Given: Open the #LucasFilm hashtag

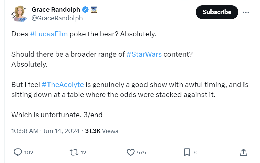Looking at the screenshot, I should [48, 34].
